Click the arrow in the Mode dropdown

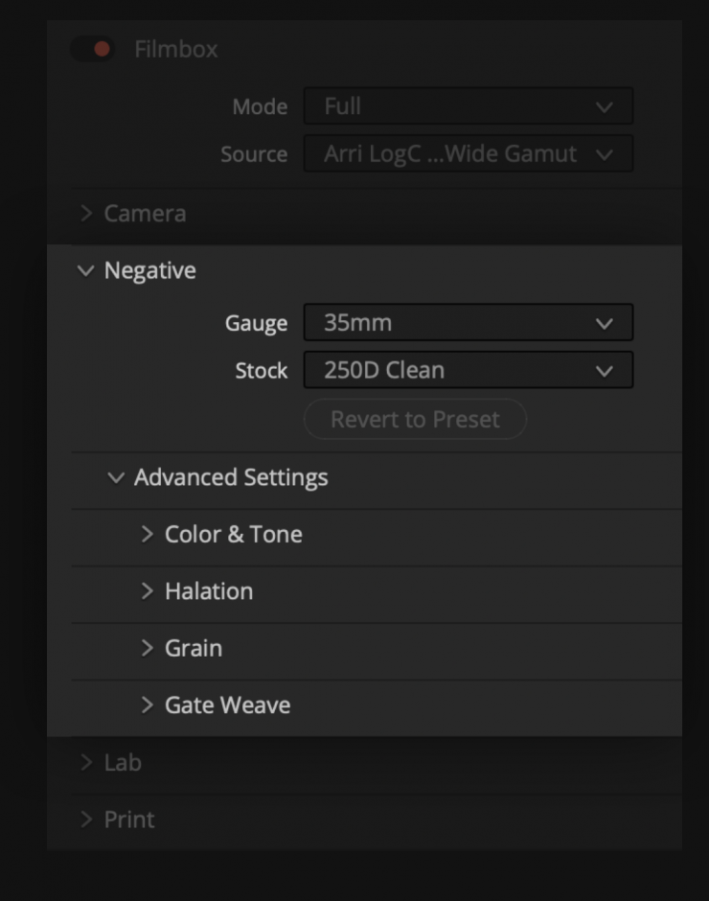click(604, 107)
